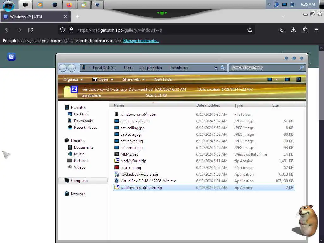Refresh the Downloads folder view
Screen dimensions: 324x243
[x=223, y=68]
